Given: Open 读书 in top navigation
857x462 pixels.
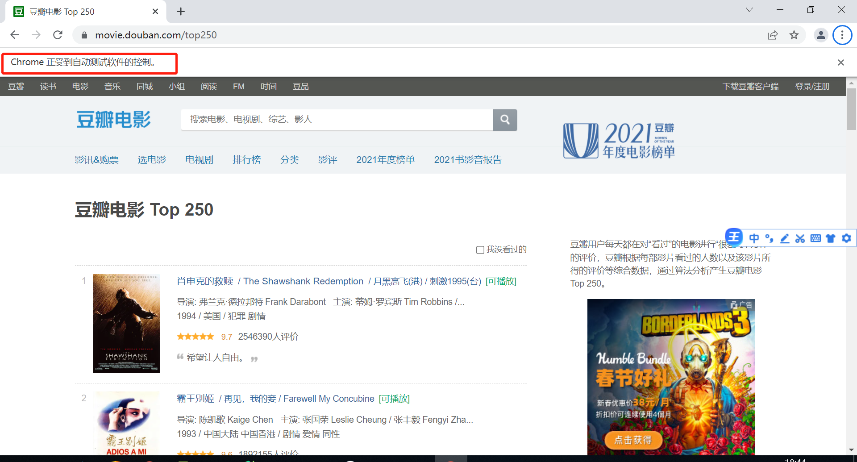Looking at the screenshot, I should (48, 87).
